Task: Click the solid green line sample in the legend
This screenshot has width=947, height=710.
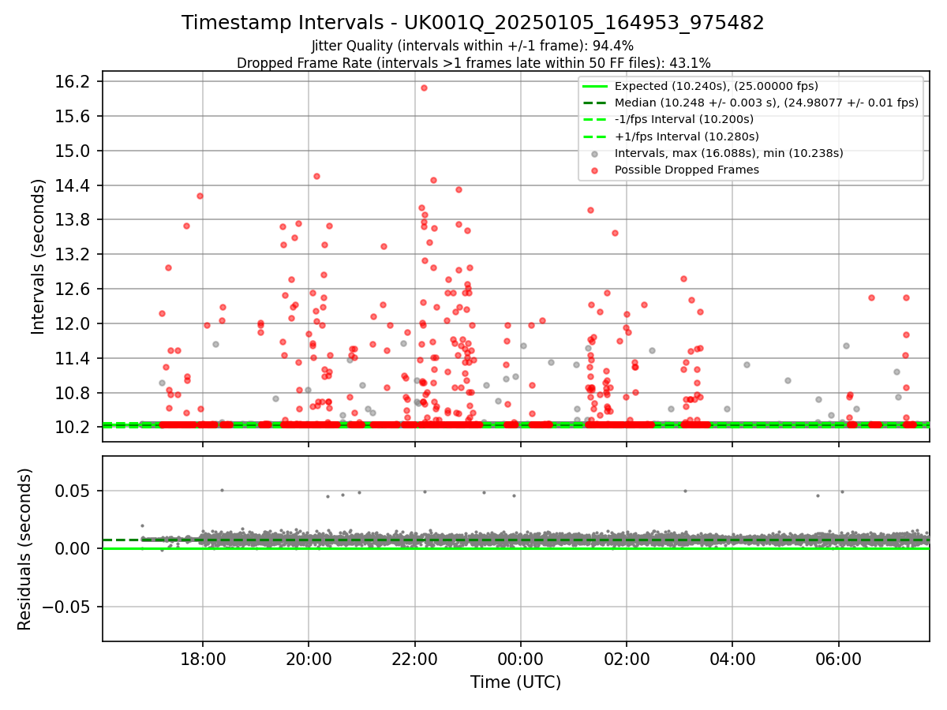Action: [x=594, y=86]
